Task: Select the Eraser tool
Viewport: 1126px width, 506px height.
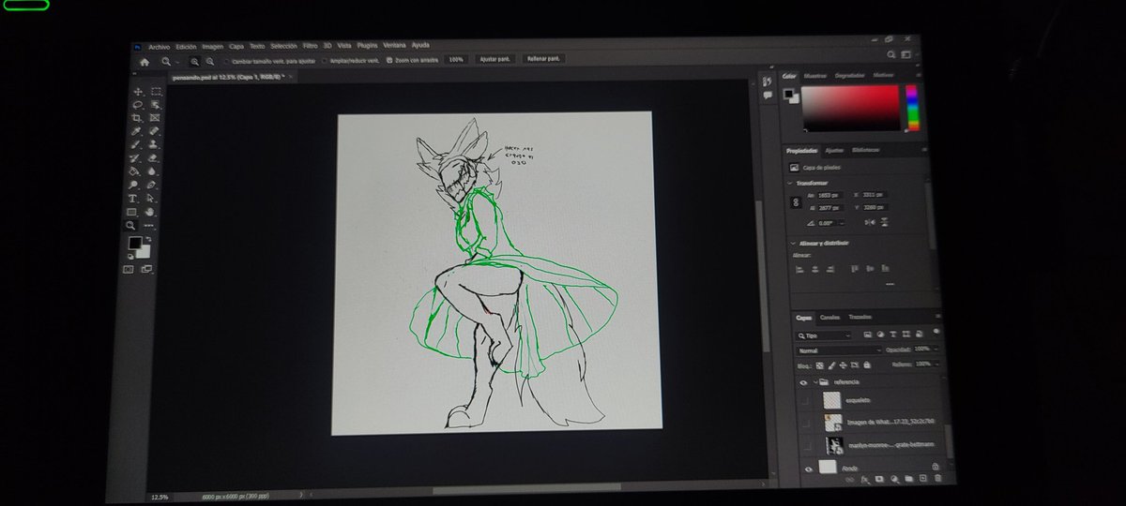Action: click(x=153, y=157)
